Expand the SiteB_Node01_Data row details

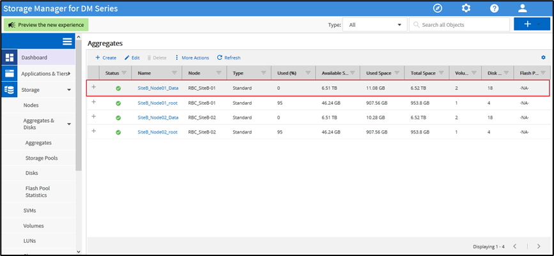94,87
